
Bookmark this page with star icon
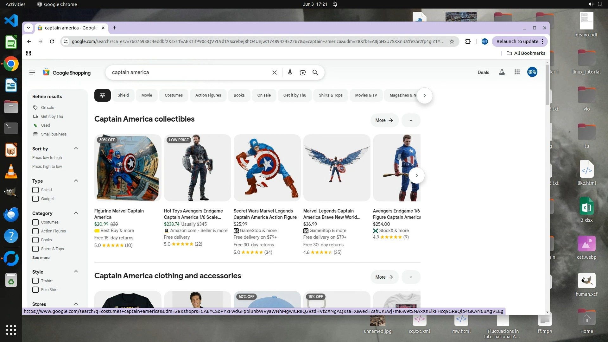[x=452, y=41]
